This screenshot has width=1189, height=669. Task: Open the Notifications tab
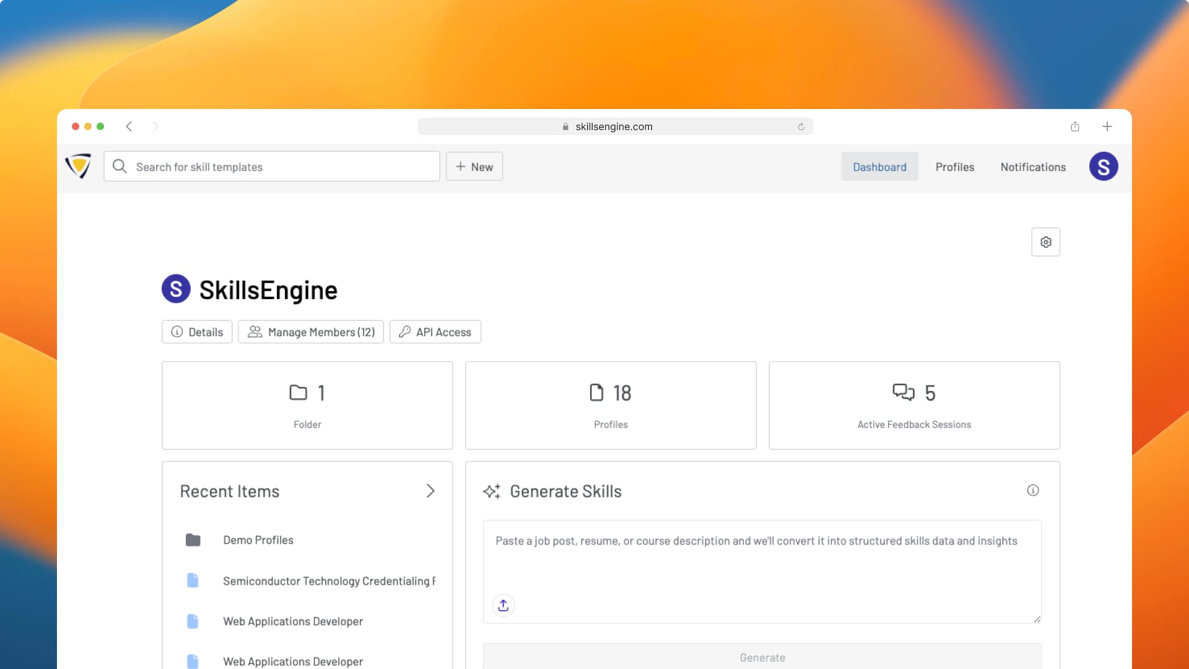coord(1032,167)
